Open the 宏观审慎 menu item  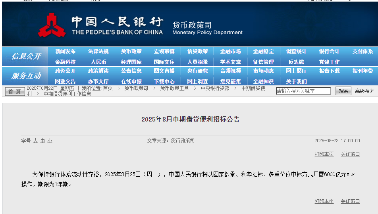[164, 51]
